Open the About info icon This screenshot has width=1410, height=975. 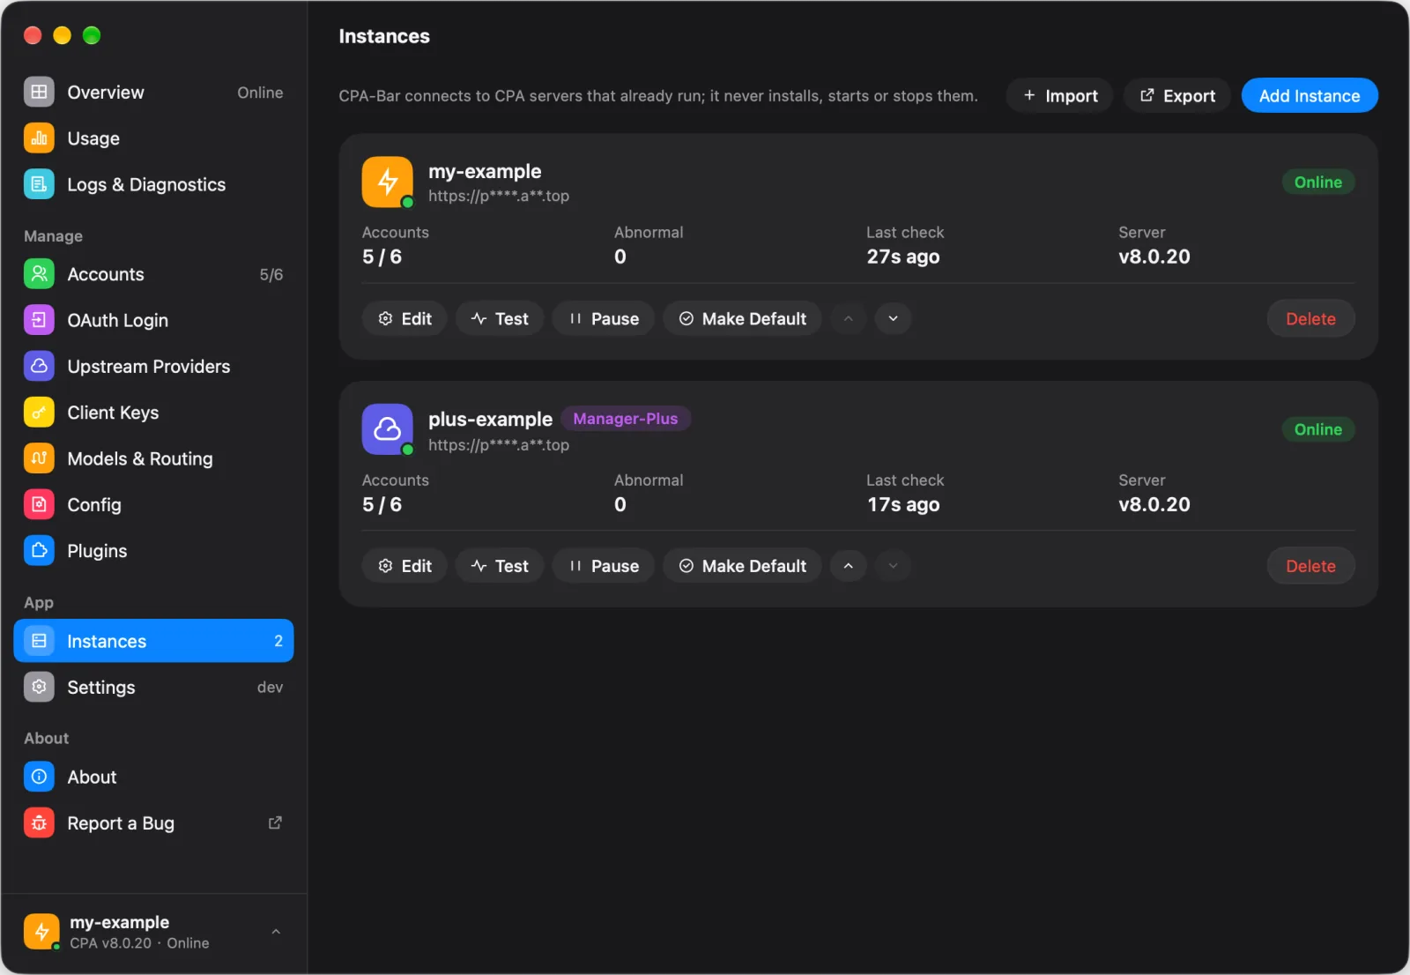[39, 777]
